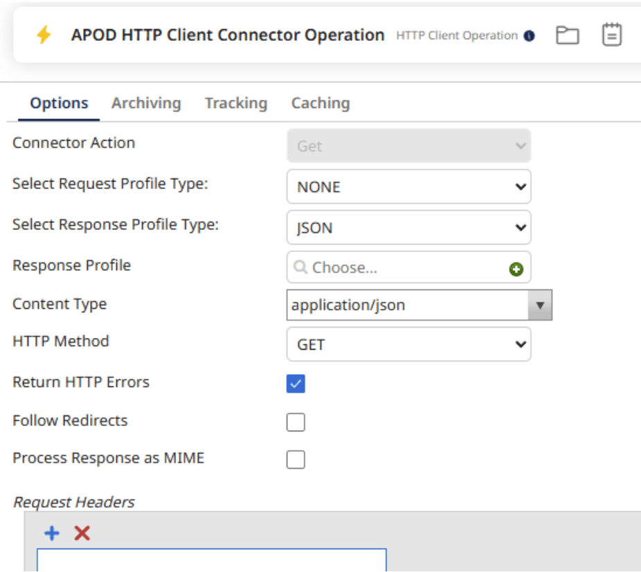The image size is (641, 572).
Task: Switch to the Archiving tab
Action: click(x=146, y=103)
